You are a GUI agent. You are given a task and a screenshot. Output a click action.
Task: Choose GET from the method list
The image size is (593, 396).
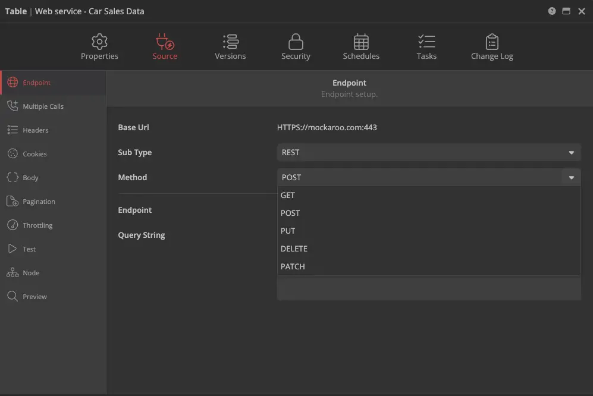click(288, 195)
